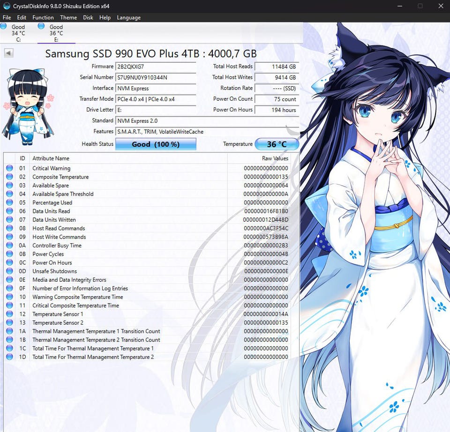Click status icon for Thermal Management Temperature 2 Transition Count
450x432 pixels.
pos(9,340)
